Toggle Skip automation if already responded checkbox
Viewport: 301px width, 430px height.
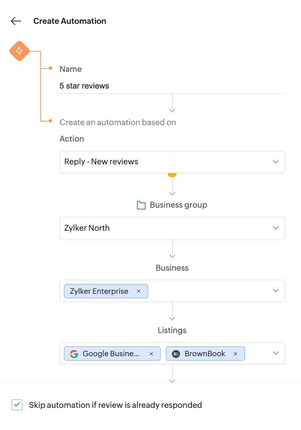click(x=17, y=405)
